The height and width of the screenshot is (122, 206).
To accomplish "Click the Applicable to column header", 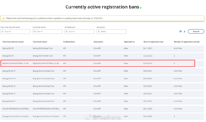I will 129,42.
